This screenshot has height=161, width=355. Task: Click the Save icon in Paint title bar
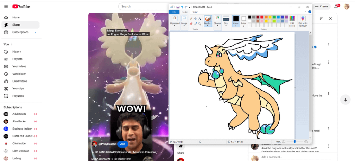point(178,7)
